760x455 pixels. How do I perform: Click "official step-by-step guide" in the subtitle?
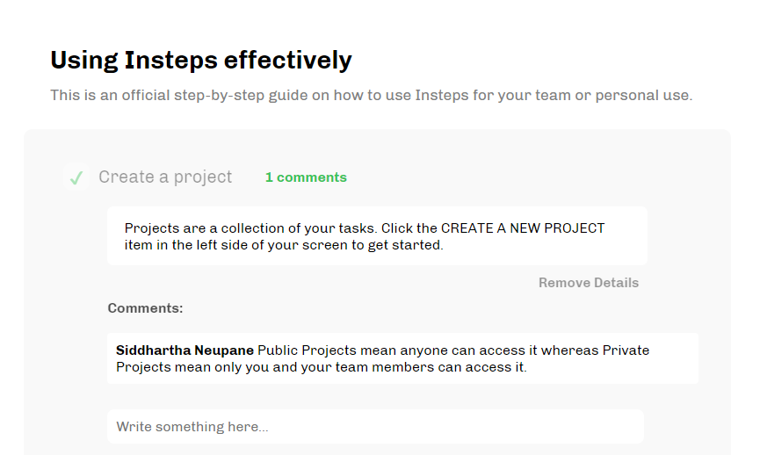pos(179,95)
